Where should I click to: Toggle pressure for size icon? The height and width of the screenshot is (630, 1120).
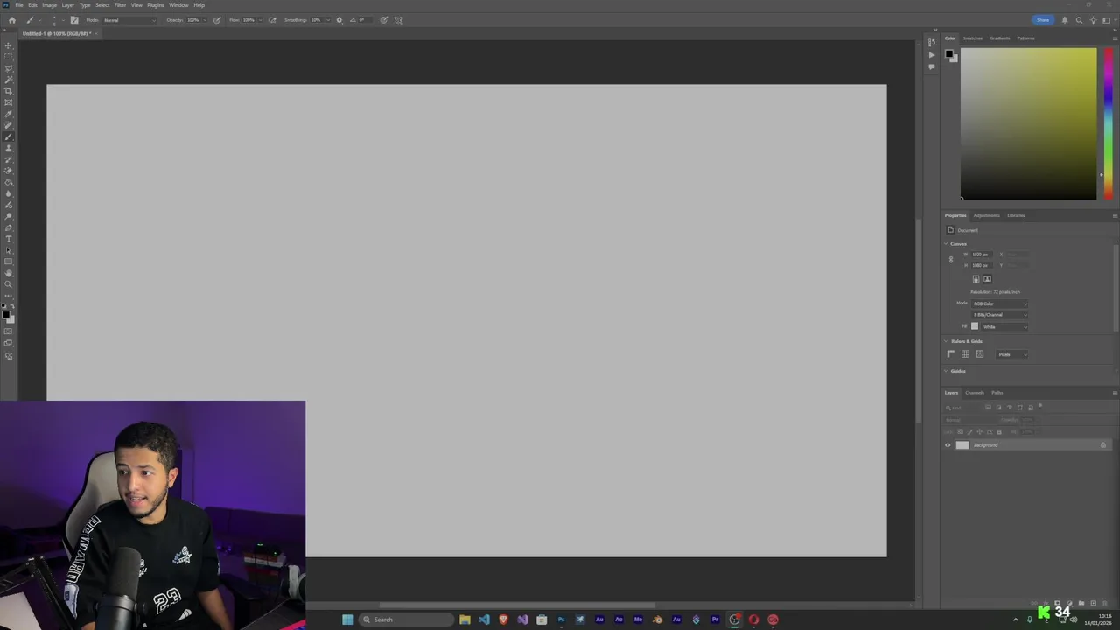point(383,19)
